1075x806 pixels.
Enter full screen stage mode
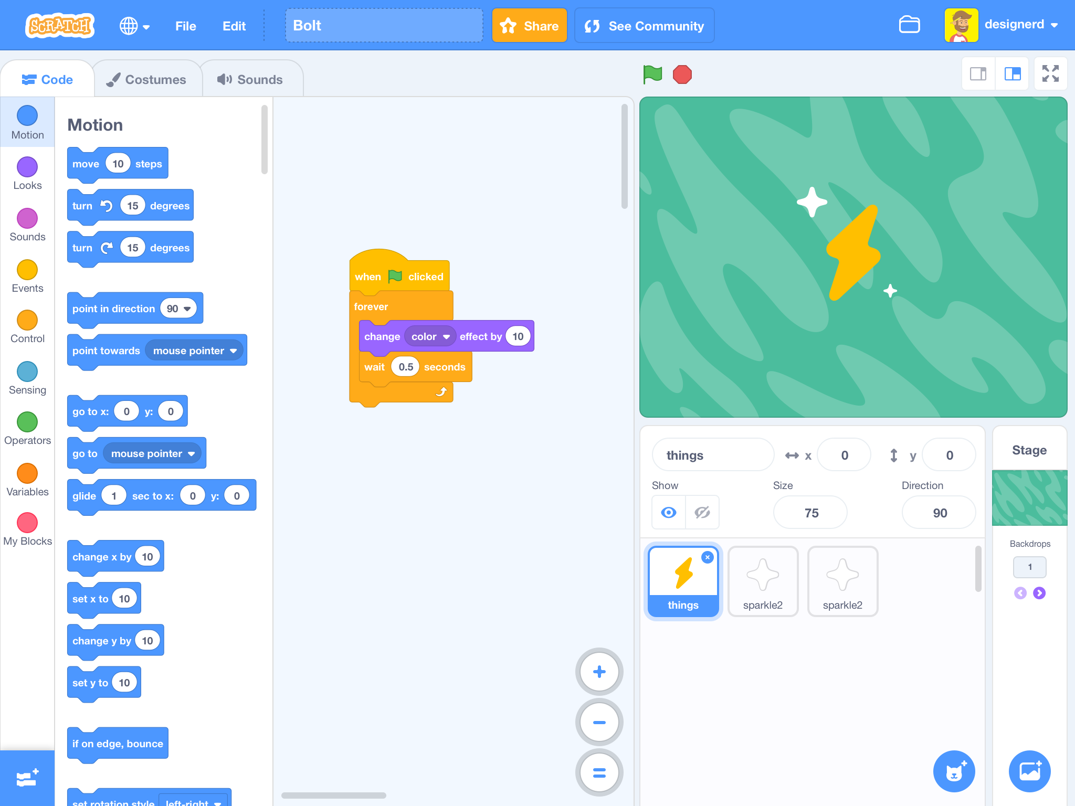coord(1050,74)
